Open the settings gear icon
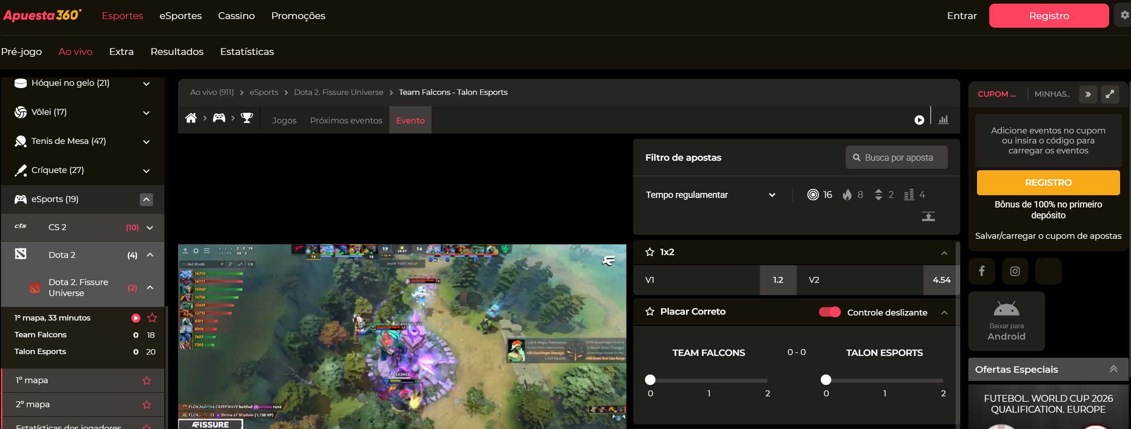 pyautogui.click(x=1124, y=15)
